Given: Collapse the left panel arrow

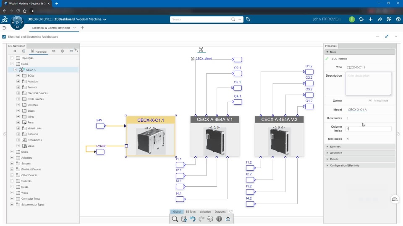Looking at the screenshot, I should pos(4,134).
